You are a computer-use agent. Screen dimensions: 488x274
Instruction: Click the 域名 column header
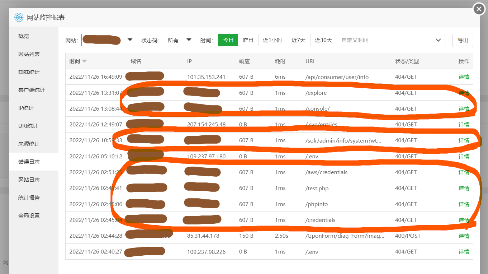pos(136,61)
